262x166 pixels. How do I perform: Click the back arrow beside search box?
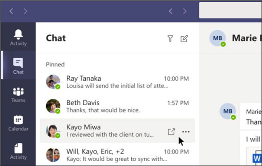171,11
